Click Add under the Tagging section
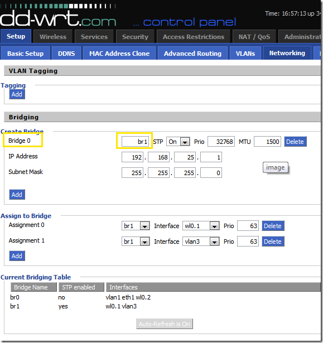Screen dimensions: 323x343 click(x=17, y=94)
